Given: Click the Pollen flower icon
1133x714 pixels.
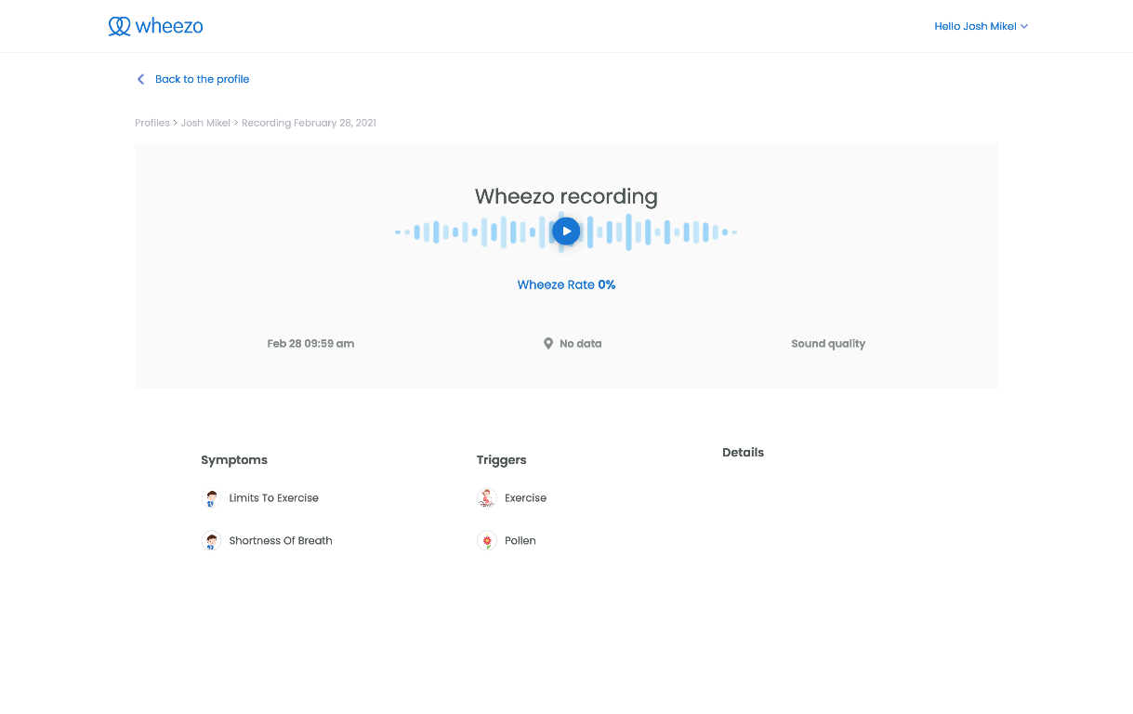Looking at the screenshot, I should click(487, 540).
